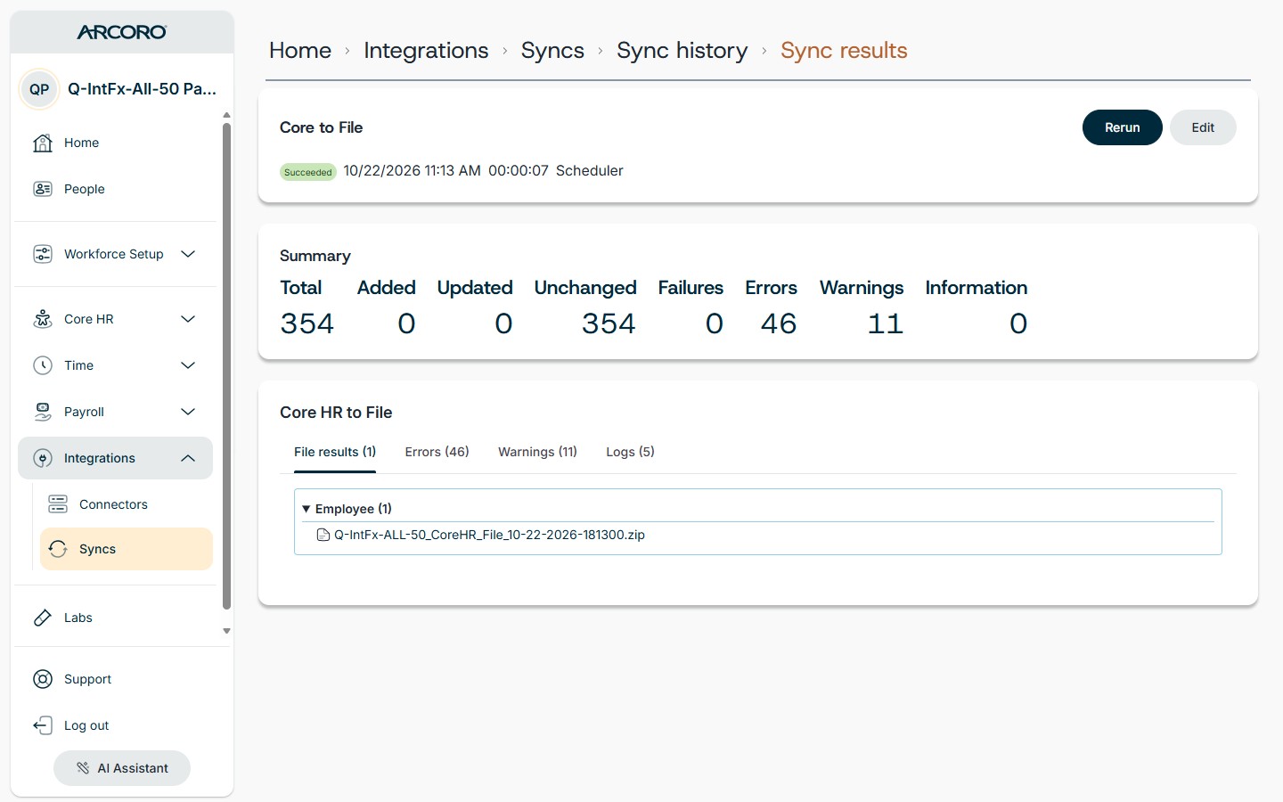Click the Warnings count 11 in summary
Image resolution: width=1283 pixels, height=802 pixels.
point(886,323)
